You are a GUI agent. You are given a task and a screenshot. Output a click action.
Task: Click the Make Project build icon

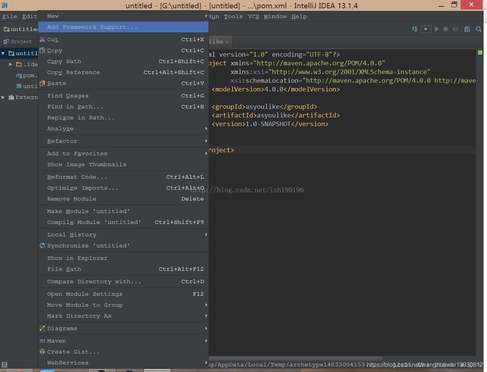pyautogui.click(x=415, y=29)
